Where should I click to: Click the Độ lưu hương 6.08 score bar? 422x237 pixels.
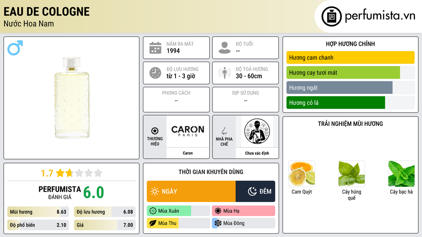click(x=105, y=212)
